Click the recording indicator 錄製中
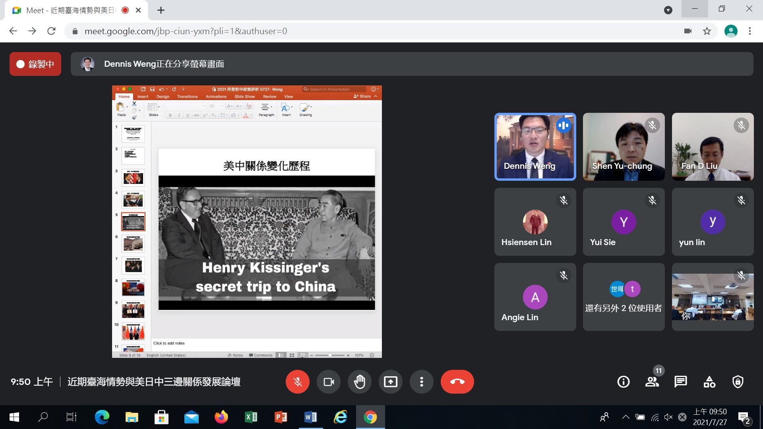 pyautogui.click(x=35, y=64)
